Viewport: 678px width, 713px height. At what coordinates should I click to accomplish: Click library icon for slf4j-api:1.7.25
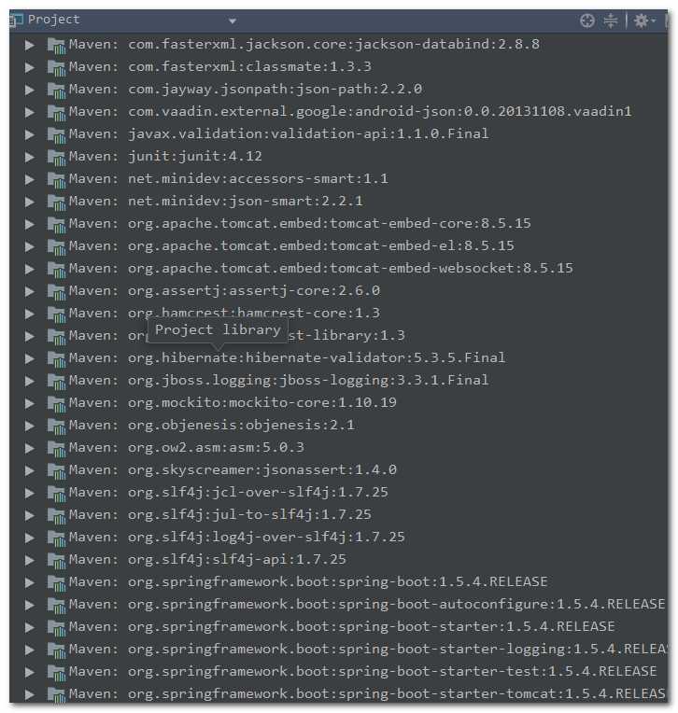[56, 560]
